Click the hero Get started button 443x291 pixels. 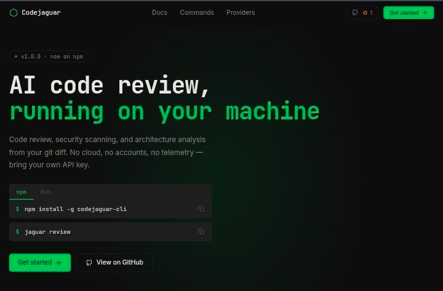pos(40,263)
